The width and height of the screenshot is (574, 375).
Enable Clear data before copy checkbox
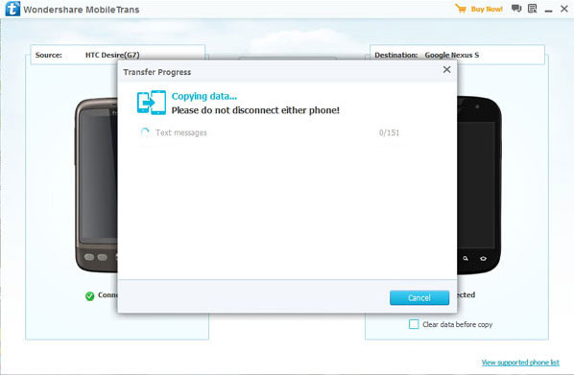coord(414,324)
